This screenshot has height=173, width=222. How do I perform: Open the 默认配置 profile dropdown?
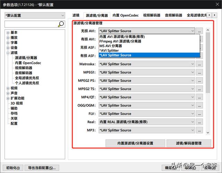[35, 15]
